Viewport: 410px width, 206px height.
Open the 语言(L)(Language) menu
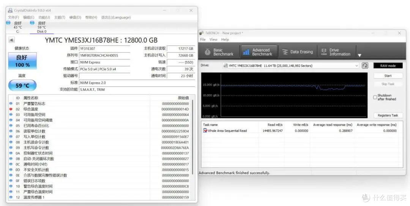click(x=116, y=17)
